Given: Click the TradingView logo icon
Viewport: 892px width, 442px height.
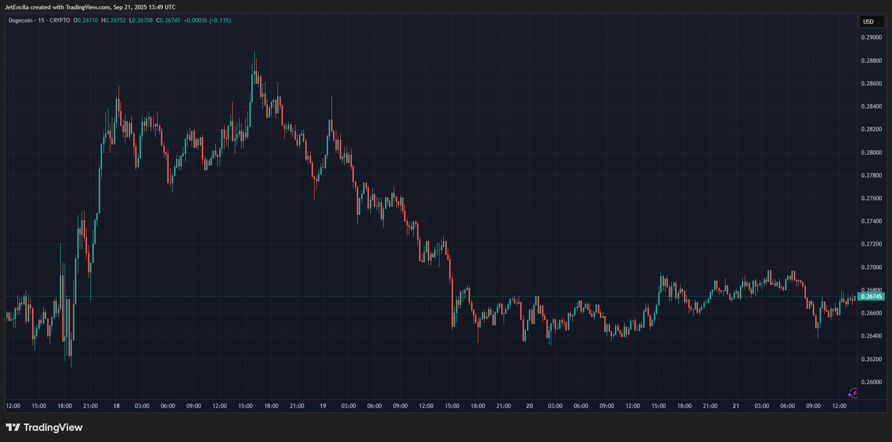Looking at the screenshot, I should (x=13, y=427).
